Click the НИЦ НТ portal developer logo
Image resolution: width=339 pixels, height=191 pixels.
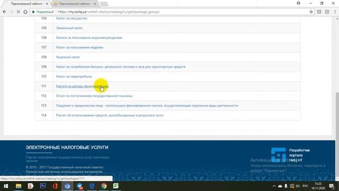pyautogui.click(x=279, y=154)
